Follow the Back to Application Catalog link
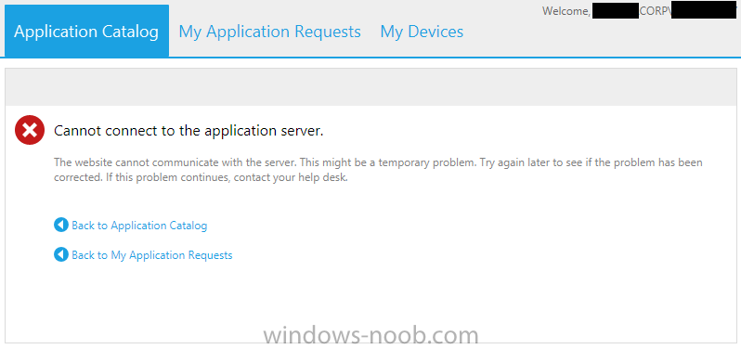Screen dimensions: 741x349 point(139,226)
